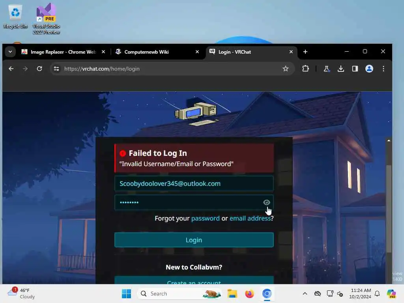Select the Chromium taskbar icon
Viewport: 404px width, 303px height.
[x=267, y=294]
